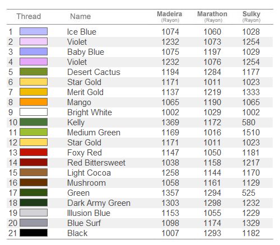The width and height of the screenshot is (280, 245).
Task: Click the Bright White thread swatch
Action: 34,112
